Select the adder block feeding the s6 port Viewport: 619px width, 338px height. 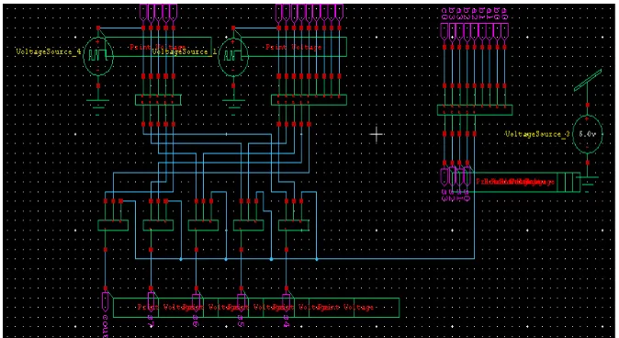203,225
